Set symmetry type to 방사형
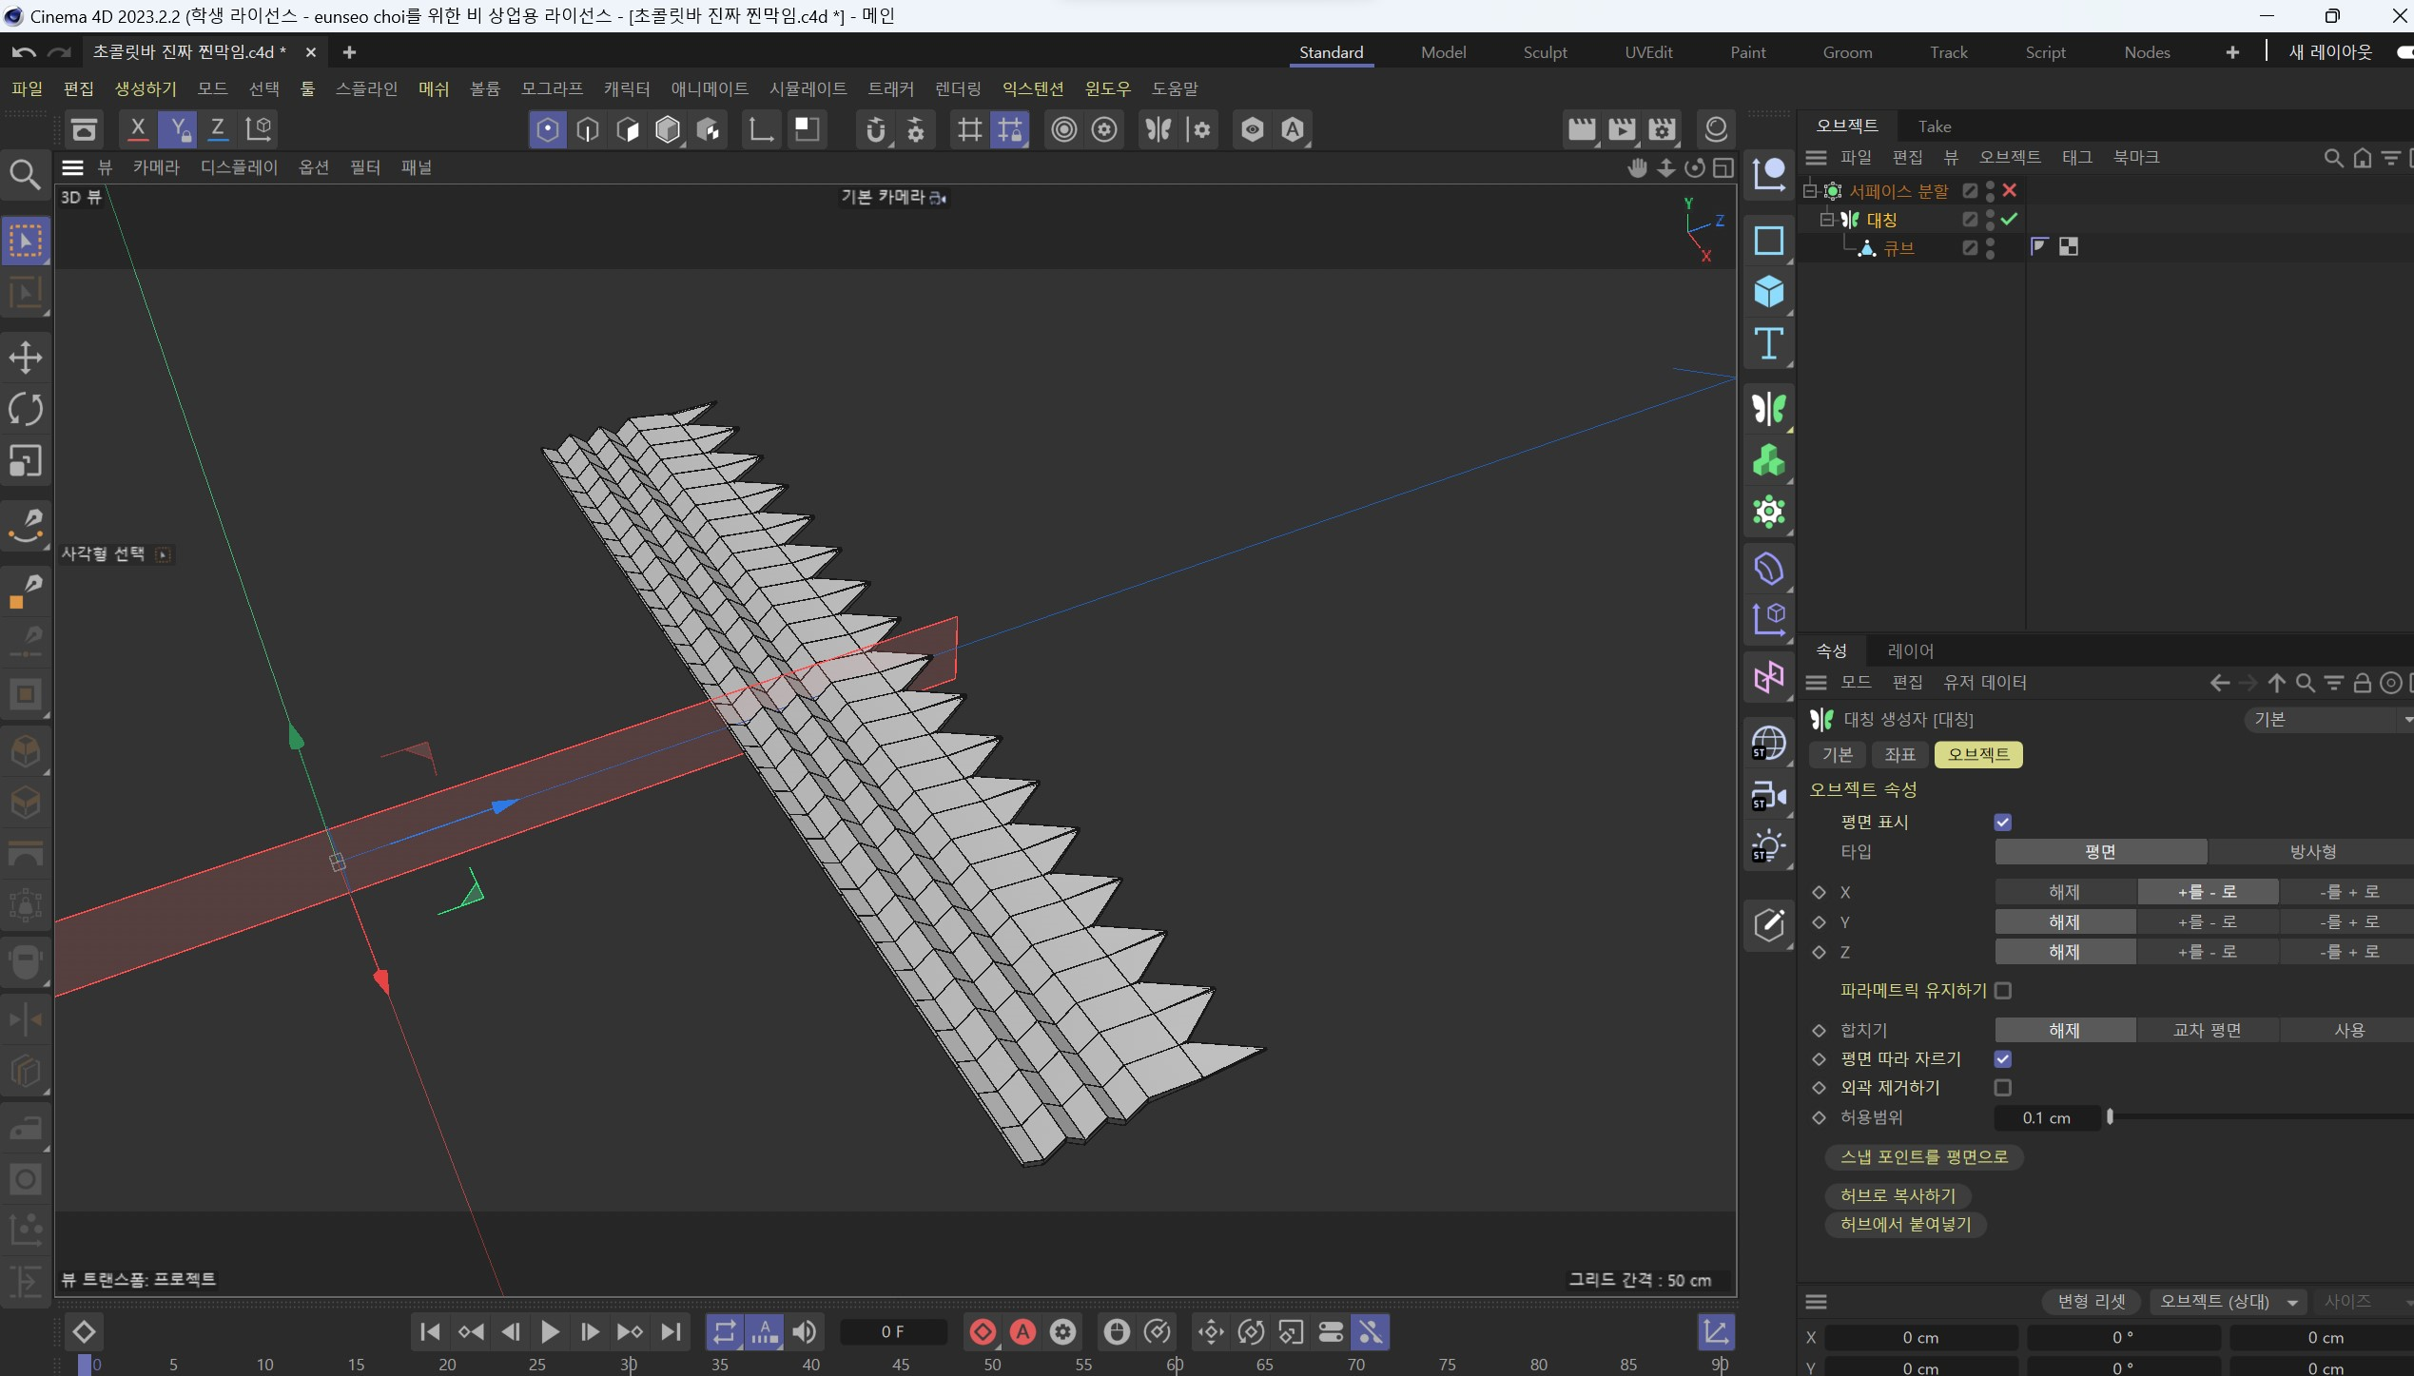The width and height of the screenshot is (2414, 1376). (x=2310, y=852)
